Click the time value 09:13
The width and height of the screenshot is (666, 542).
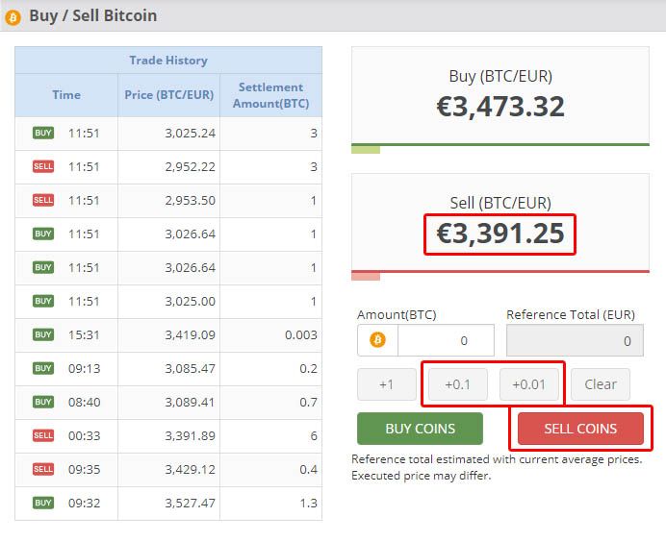[84, 368]
